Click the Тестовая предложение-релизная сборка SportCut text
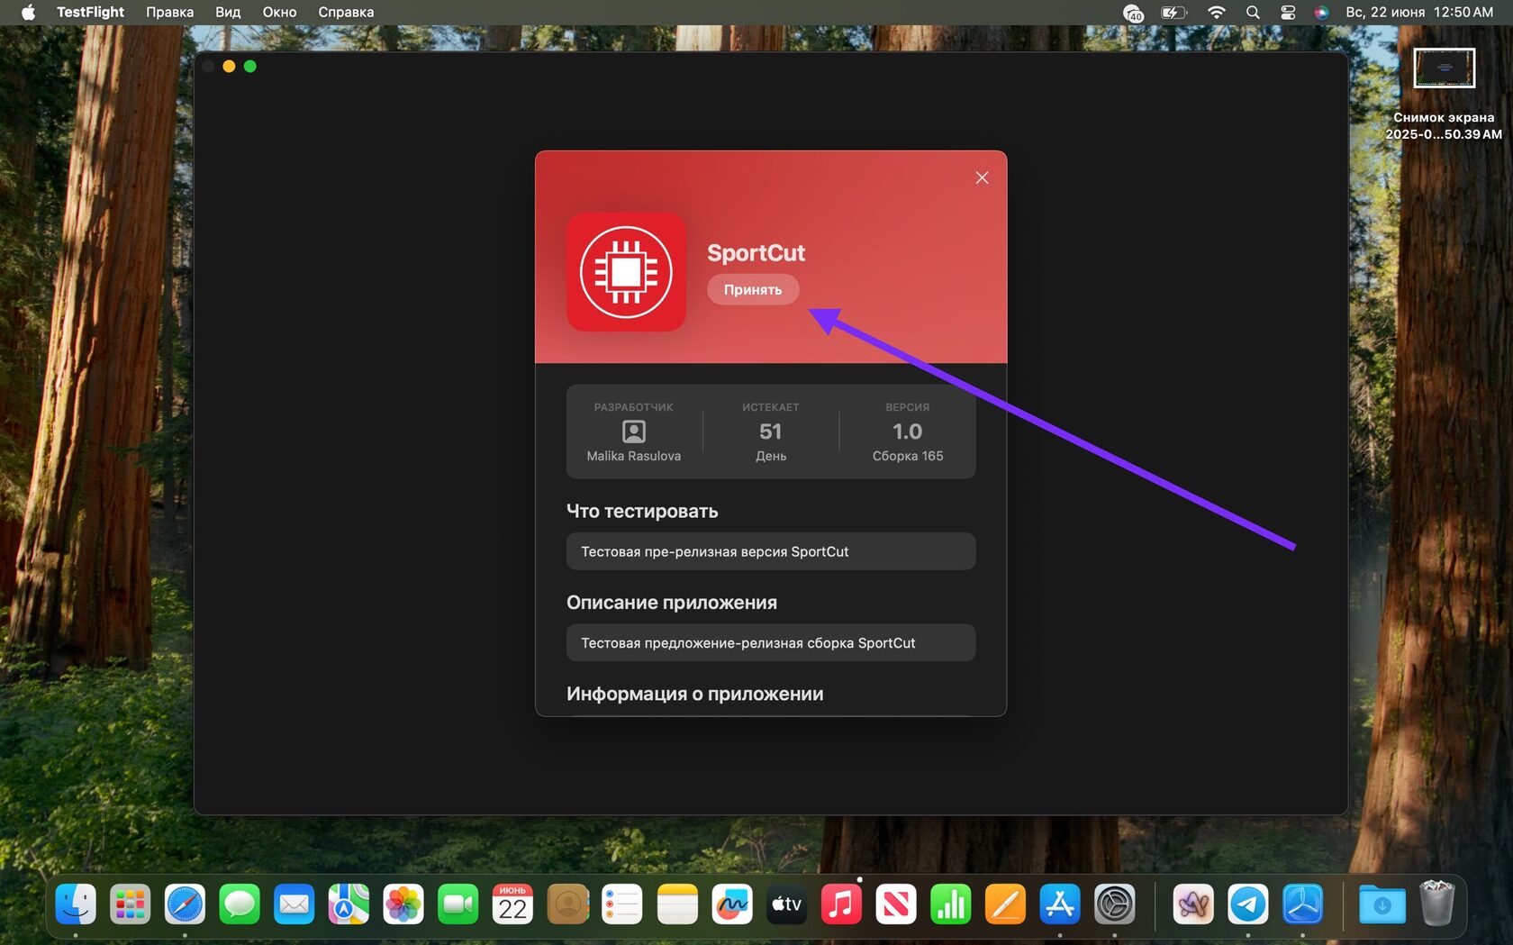This screenshot has height=945, width=1513. point(748,642)
